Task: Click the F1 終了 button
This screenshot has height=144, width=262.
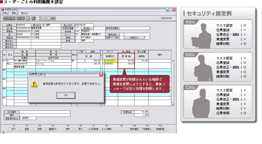Action: click(14, 129)
